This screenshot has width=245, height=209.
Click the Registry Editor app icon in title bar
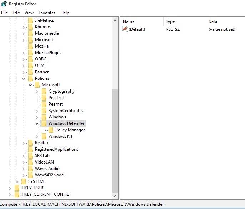[4, 4]
